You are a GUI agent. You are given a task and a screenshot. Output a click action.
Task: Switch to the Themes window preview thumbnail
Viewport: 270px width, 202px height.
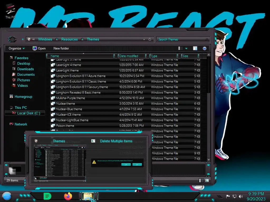[x=60, y=163]
